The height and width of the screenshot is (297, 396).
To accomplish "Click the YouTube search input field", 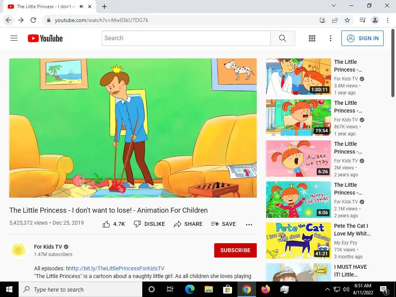I will click(186, 38).
